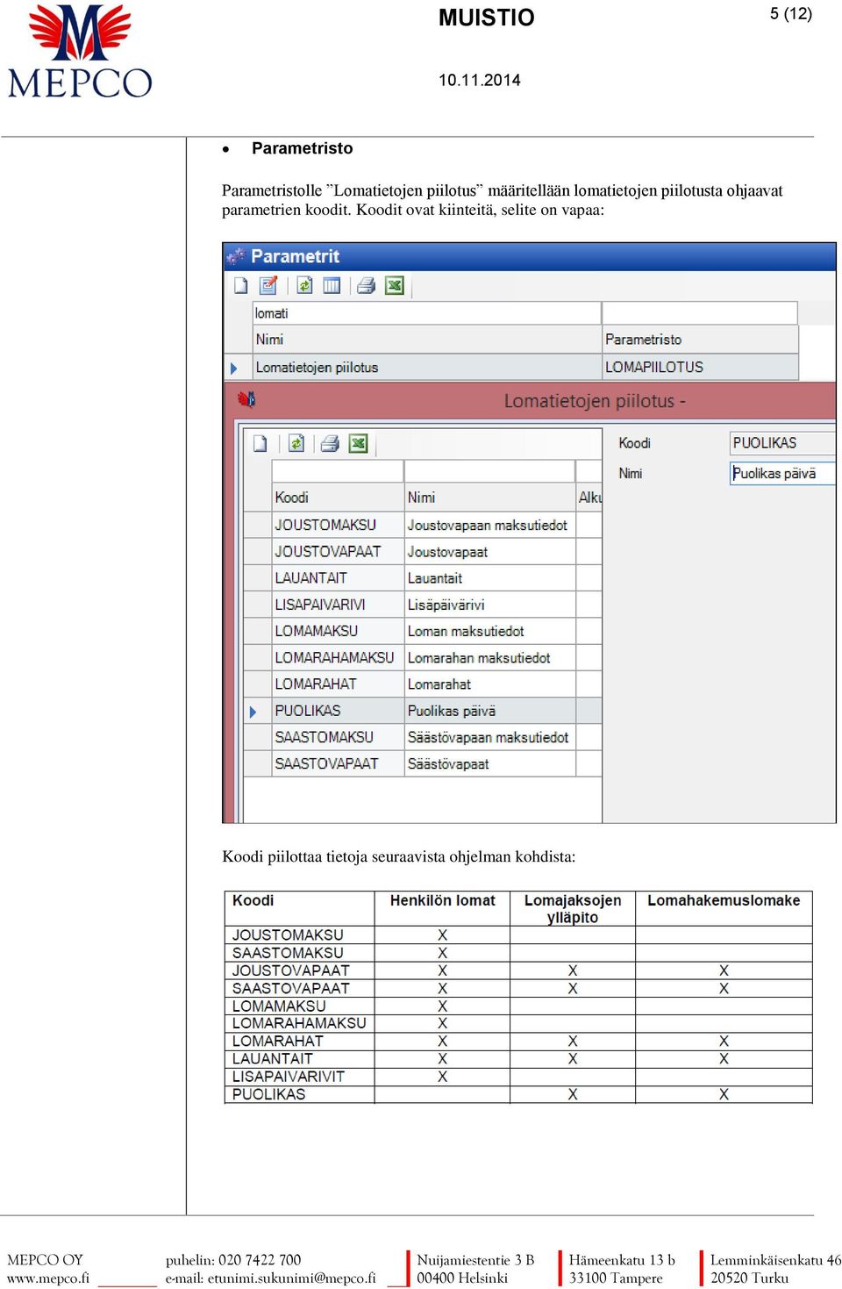
Task: Click LISAPAIVARIVIT row in lower table
Action: (517, 1077)
